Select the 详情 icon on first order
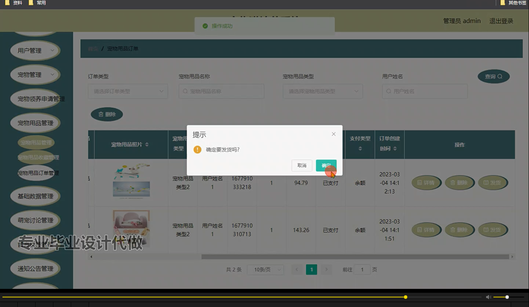 pos(426,182)
